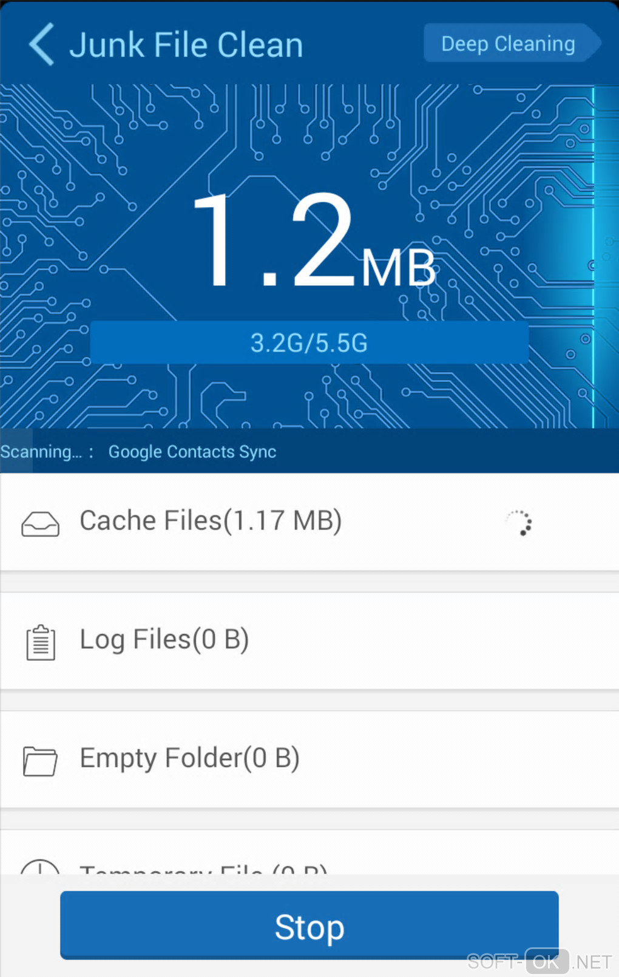Click the Log Files clipboard icon
This screenshot has height=977, width=619.
coord(41,642)
